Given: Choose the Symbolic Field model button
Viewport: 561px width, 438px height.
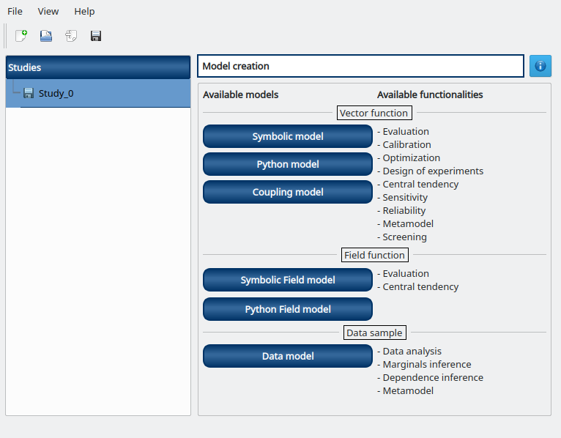Looking at the screenshot, I should click(288, 280).
